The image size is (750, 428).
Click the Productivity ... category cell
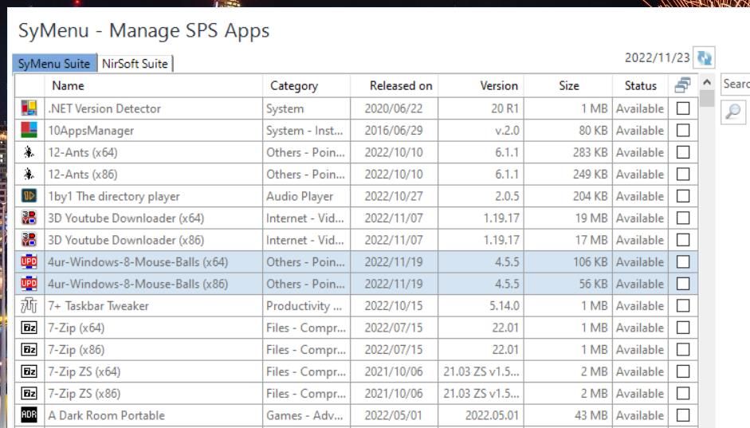(306, 306)
